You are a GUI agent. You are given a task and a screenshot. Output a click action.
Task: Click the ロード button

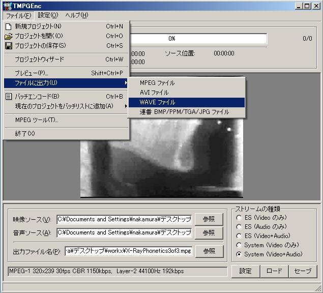274,271
